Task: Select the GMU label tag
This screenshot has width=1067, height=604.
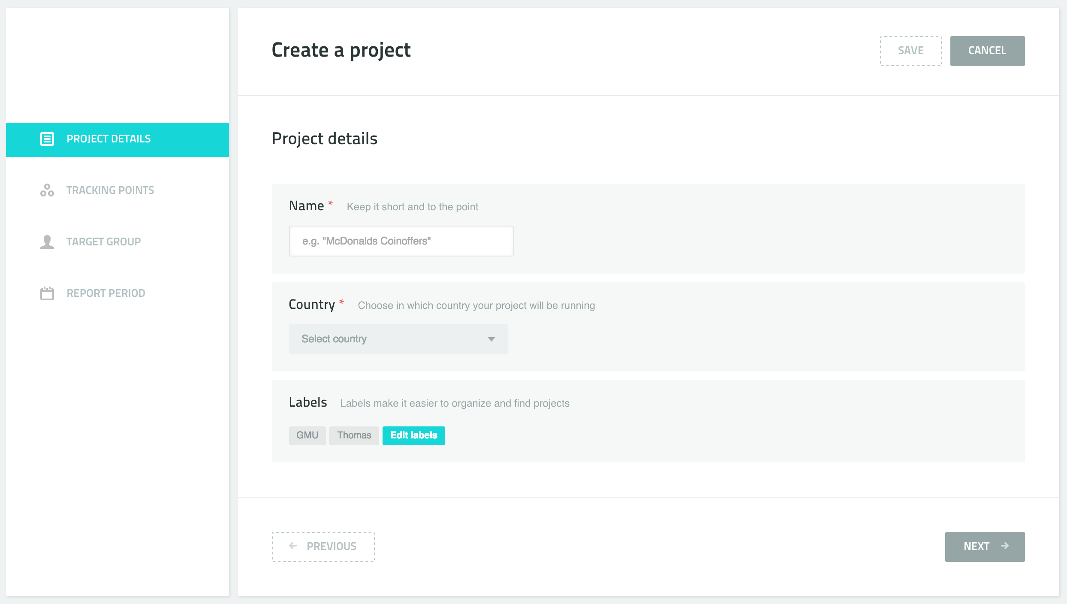Action: (x=307, y=435)
